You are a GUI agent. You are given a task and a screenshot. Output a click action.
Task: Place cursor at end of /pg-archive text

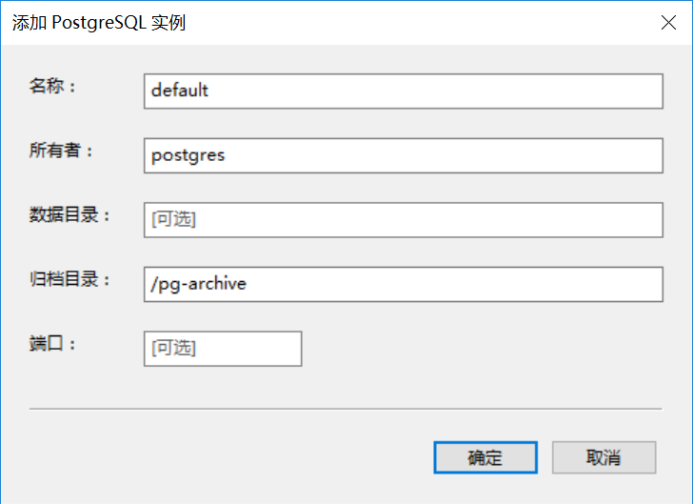point(248,283)
